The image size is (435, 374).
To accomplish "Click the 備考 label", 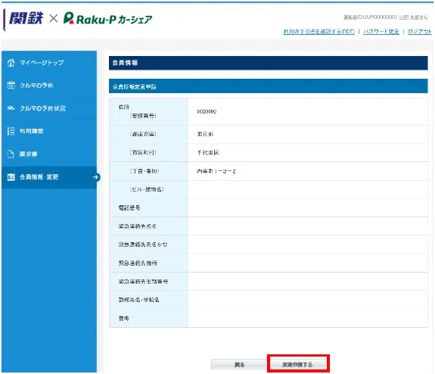I will pos(124,319).
